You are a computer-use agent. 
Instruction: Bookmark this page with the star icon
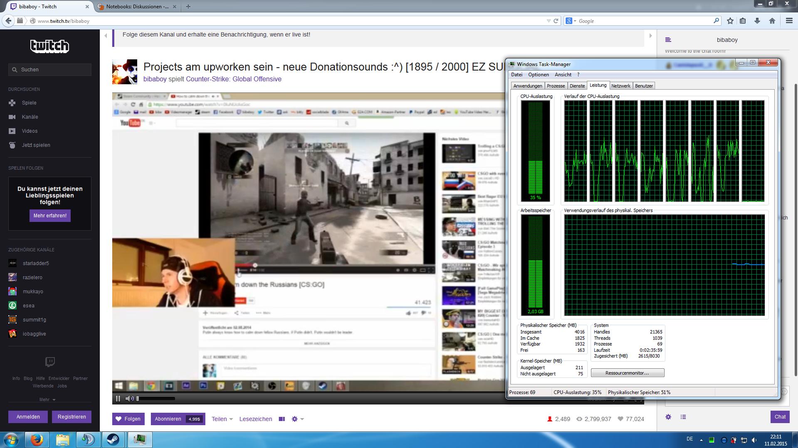[730, 21]
